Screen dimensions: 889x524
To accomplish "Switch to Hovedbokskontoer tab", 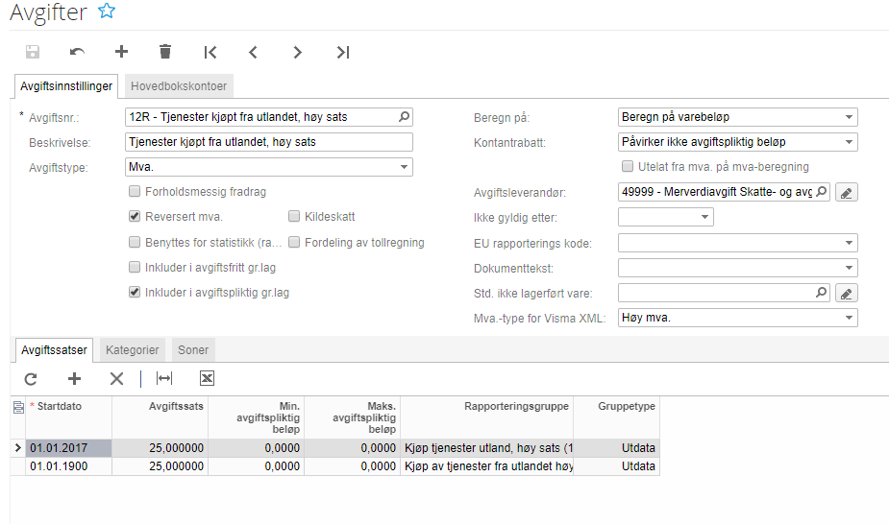I will click(x=179, y=86).
